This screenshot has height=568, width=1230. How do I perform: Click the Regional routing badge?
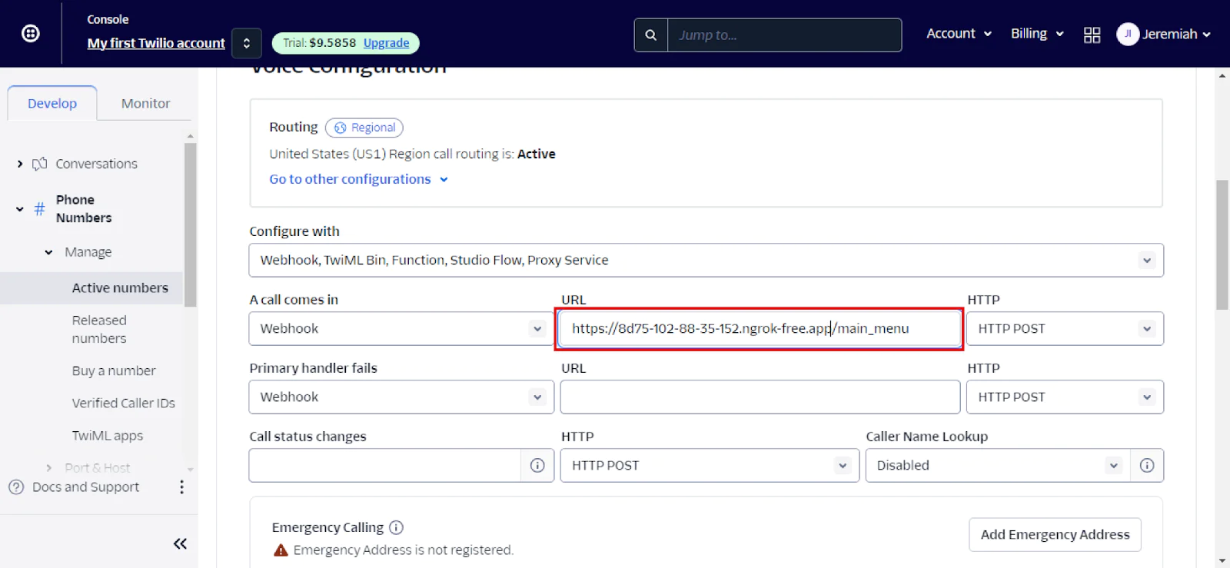coord(364,128)
